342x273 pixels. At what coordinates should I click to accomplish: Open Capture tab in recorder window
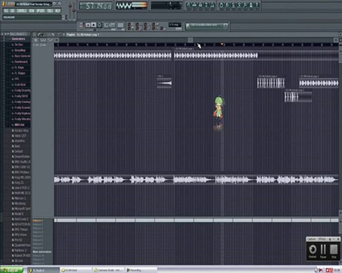312,239
